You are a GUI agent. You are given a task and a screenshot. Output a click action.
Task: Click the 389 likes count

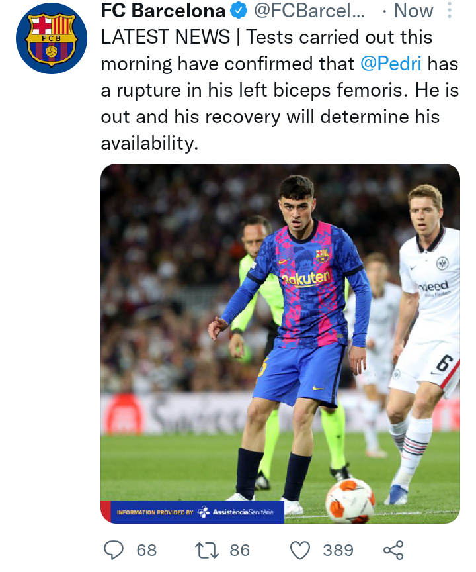(338, 550)
